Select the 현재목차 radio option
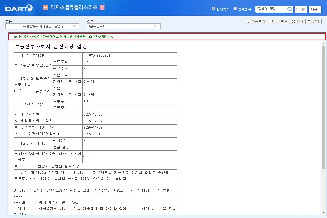Screen dimensions: 327x218 [213, 8]
